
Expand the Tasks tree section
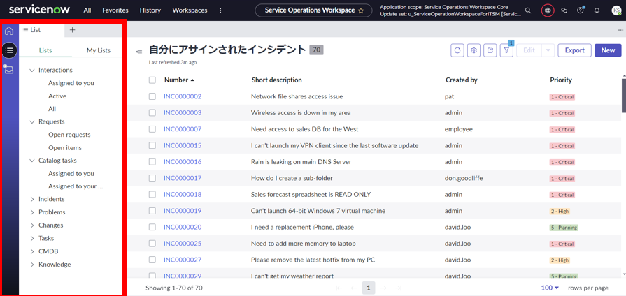(32, 239)
